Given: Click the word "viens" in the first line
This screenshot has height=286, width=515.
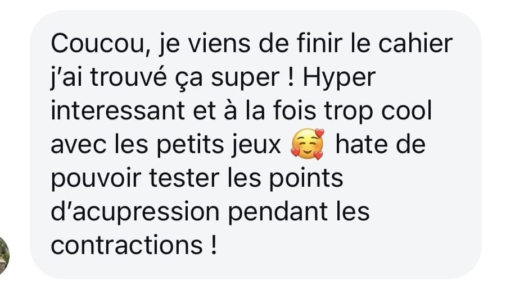Looking at the screenshot, I should 219,44.
